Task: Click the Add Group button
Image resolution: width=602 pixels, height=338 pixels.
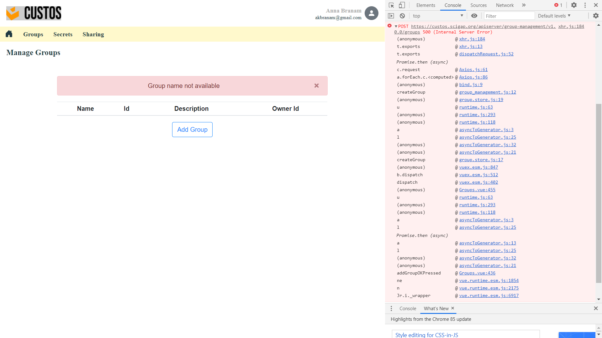Action: click(x=192, y=130)
